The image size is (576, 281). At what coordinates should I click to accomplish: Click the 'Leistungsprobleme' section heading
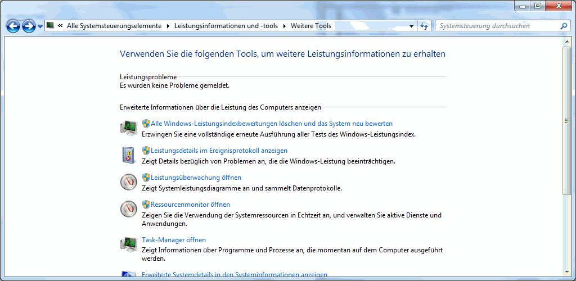pos(148,76)
